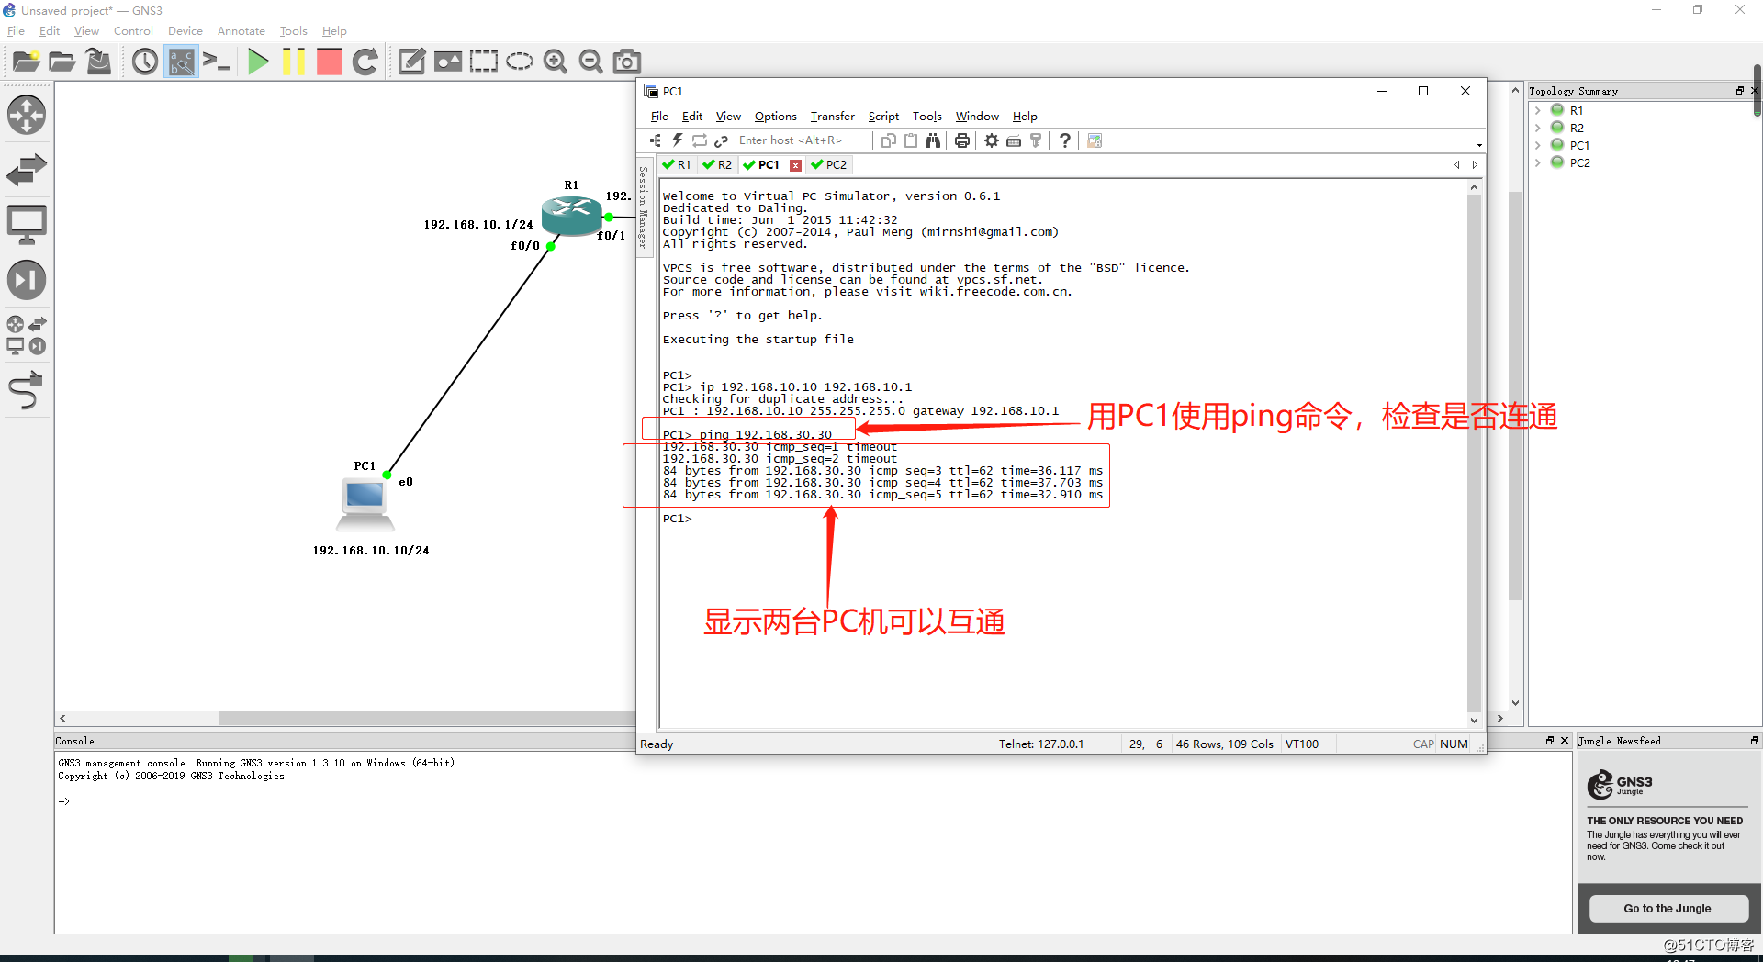Screen dimensions: 1763x962
Task: Open the Script menu in PC1 terminal
Action: click(x=883, y=117)
